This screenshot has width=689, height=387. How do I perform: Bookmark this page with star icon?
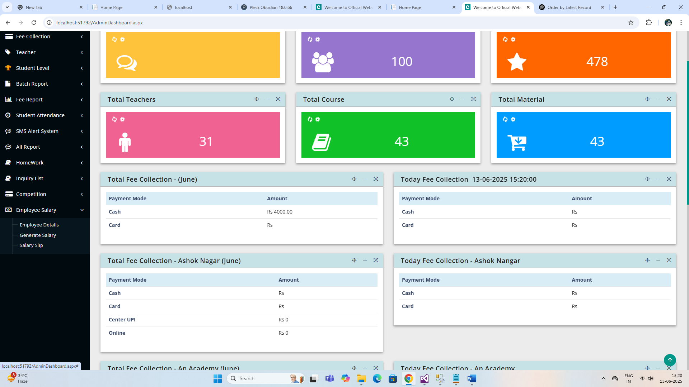tap(631, 23)
